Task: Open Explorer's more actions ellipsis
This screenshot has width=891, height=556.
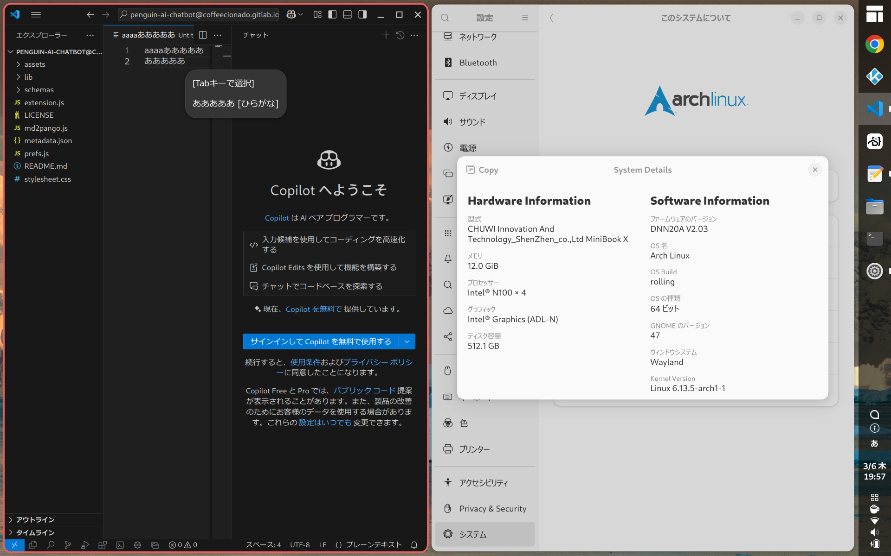Action: coord(90,35)
